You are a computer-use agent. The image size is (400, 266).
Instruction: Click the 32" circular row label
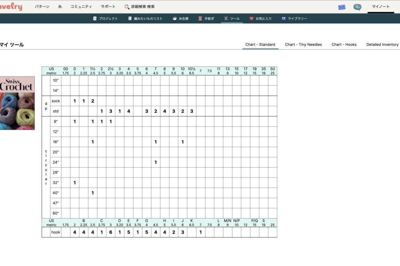[x=56, y=183]
